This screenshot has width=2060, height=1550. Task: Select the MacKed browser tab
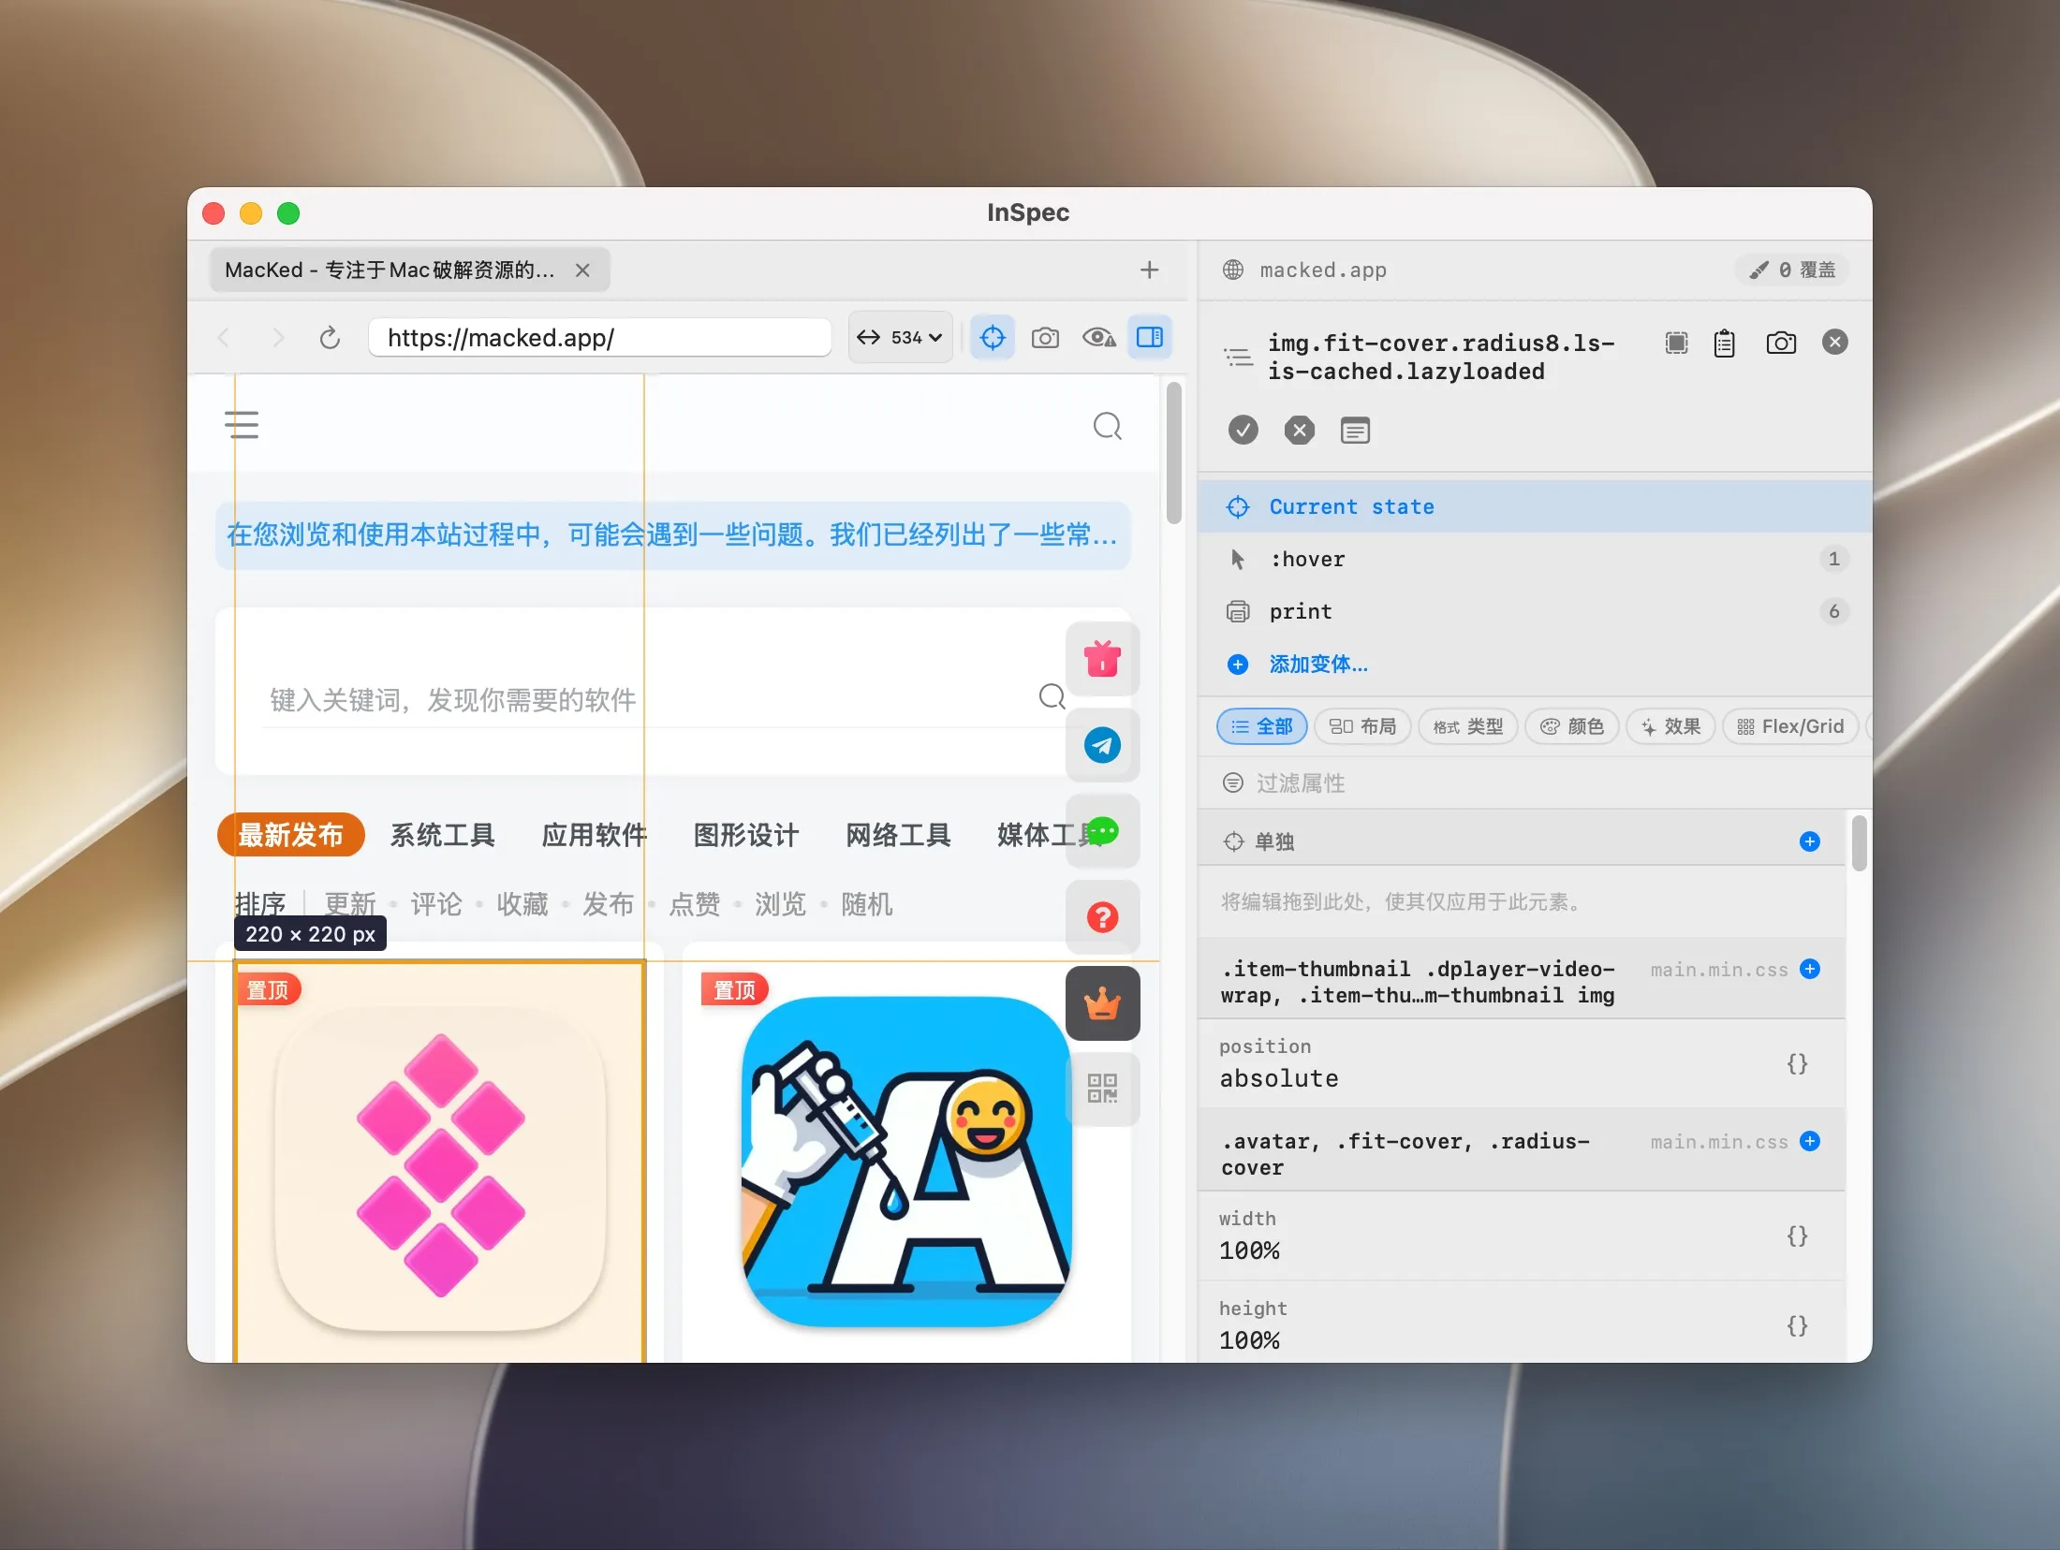410,270
